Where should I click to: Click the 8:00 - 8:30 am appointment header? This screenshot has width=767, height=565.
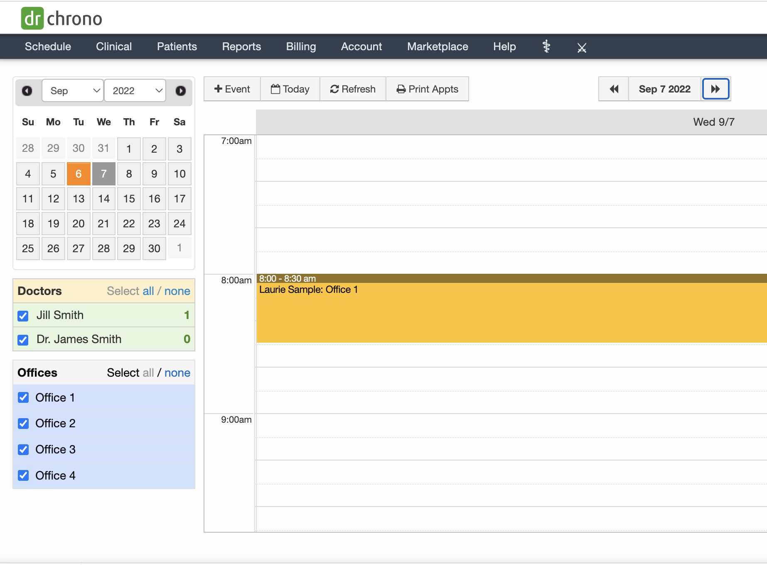511,278
